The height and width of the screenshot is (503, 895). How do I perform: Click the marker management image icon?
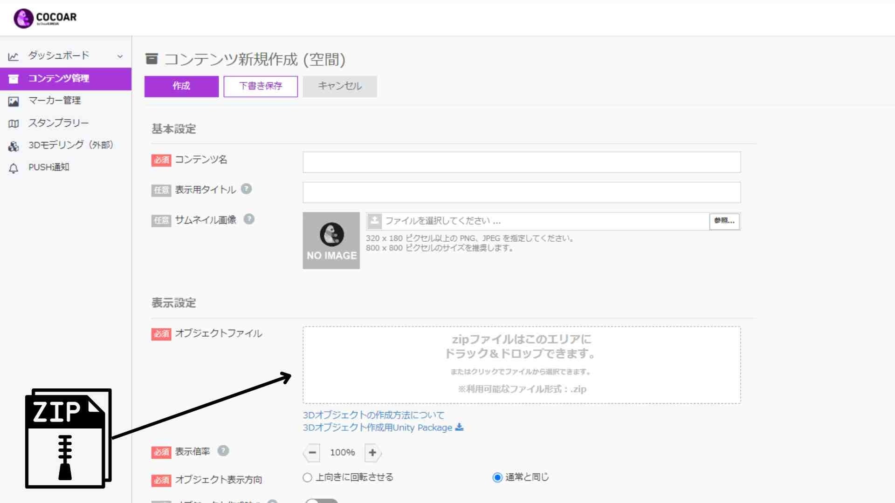(14, 101)
